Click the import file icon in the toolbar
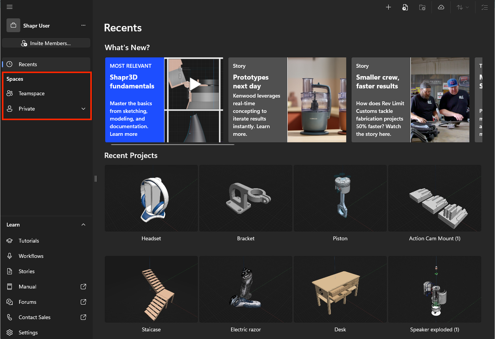The width and height of the screenshot is (495, 339). 405,7
